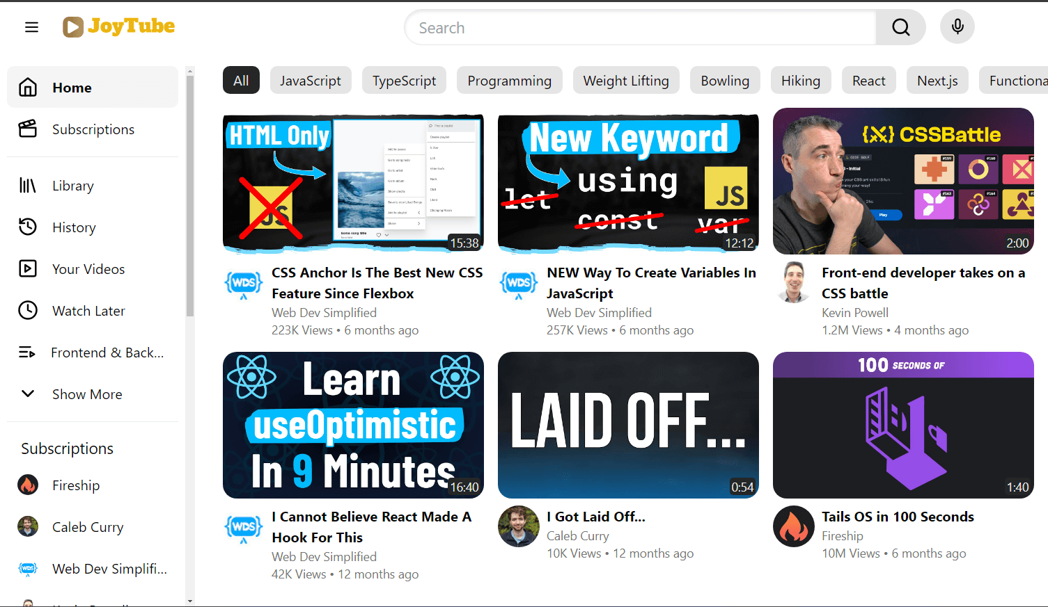Open Fireship channel avatar in sidebar
Viewport: 1048px width, 607px height.
click(x=28, y=485)
